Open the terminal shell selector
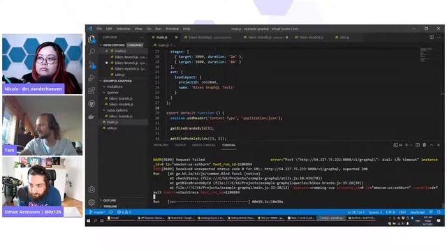 [398, 145]
